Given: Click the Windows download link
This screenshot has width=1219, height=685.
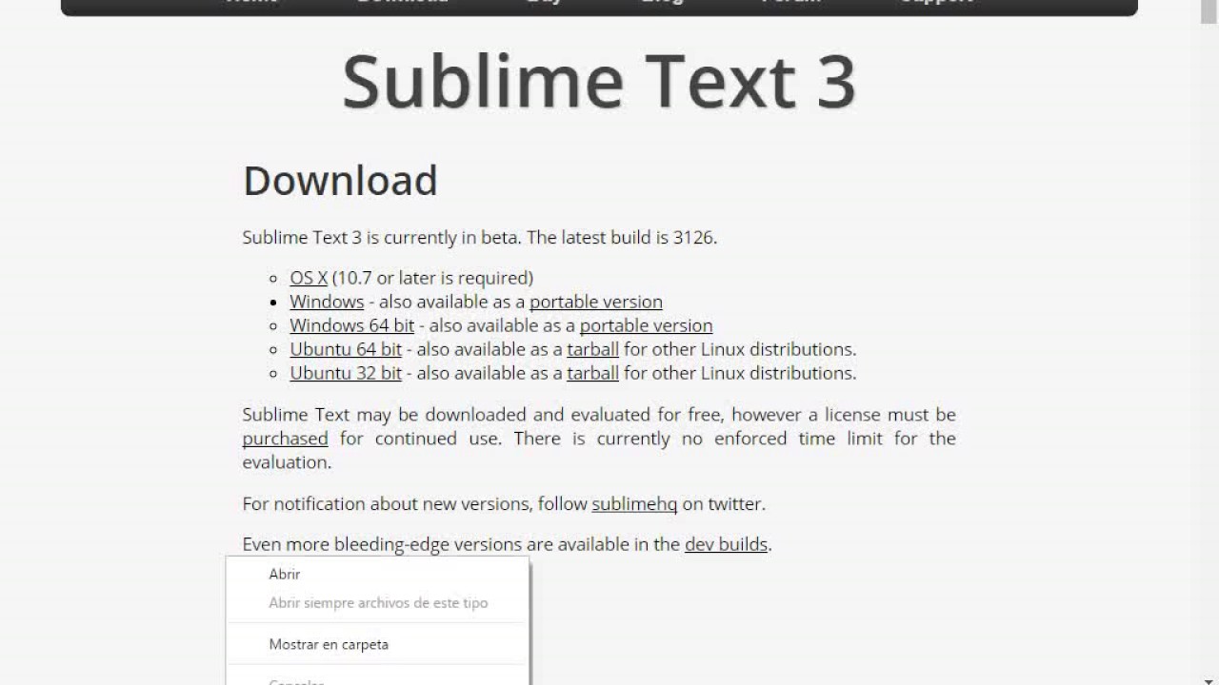Looking at the screenshot, I should 327,302.
